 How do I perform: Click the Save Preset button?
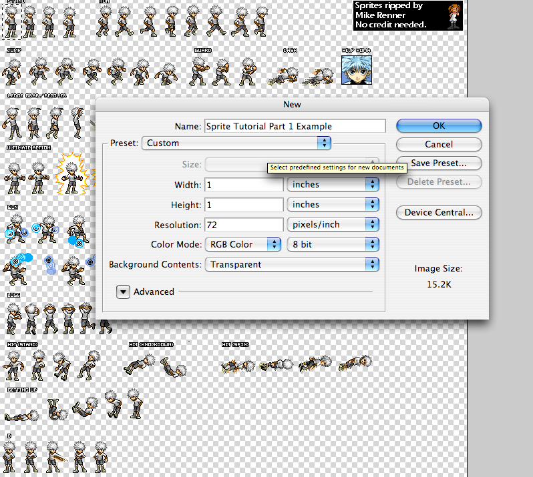point(439,163)
